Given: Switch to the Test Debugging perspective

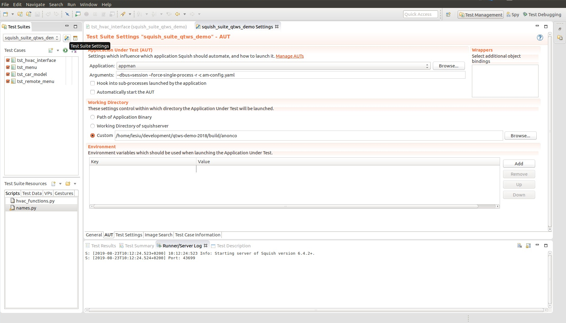Looking at the screenshot, I should point(542,15).
